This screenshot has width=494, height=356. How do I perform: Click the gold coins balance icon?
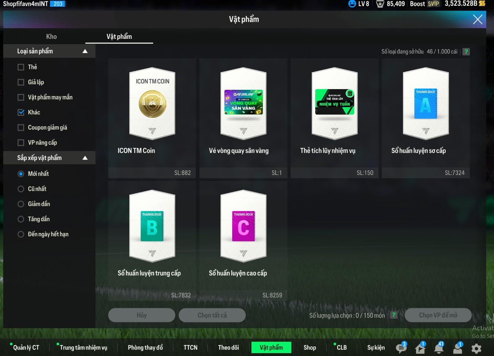[482, 4]
